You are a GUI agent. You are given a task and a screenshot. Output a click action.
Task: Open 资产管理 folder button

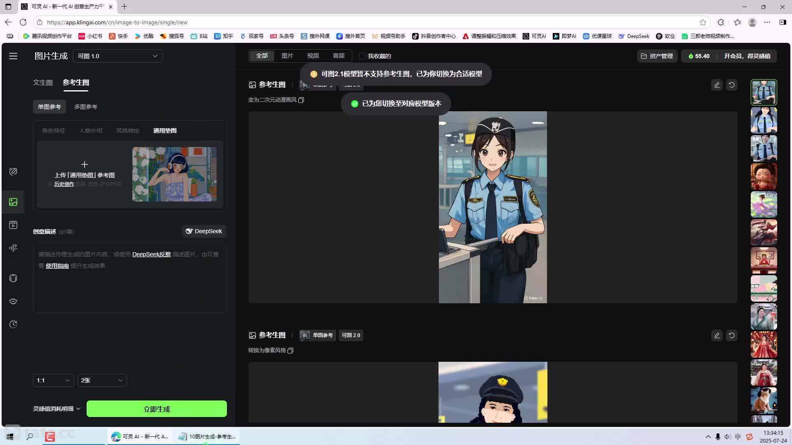coord(657,56)
